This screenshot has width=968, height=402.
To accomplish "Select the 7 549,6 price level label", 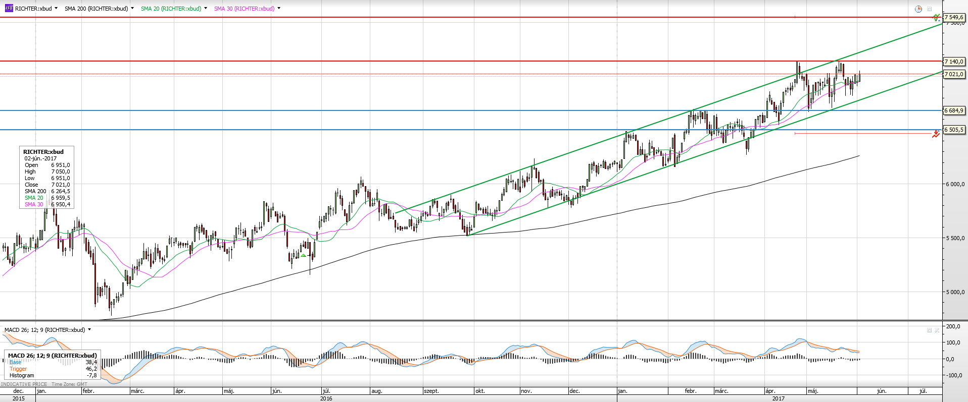I will coord(954,17).
